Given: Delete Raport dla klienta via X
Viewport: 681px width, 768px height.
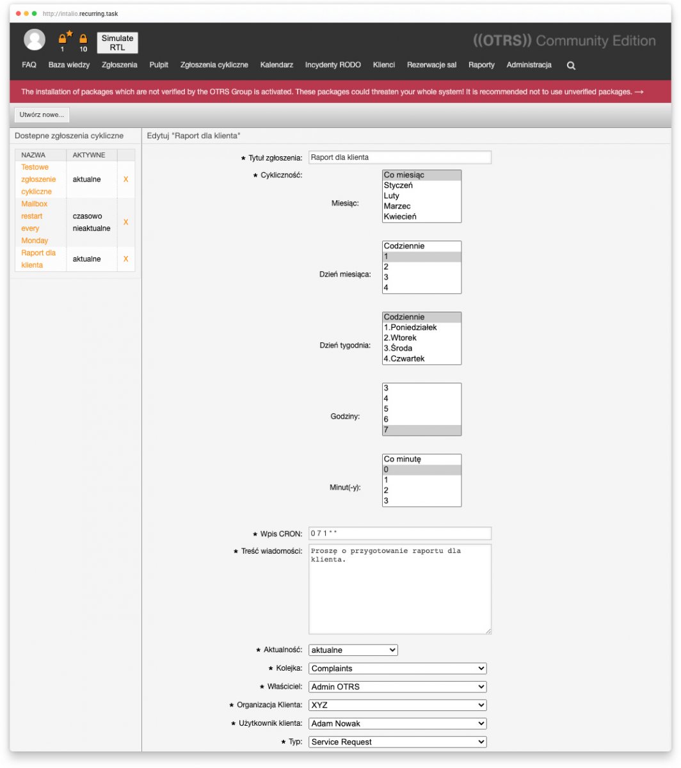Looking at the screenshot, I should (125, 259).
